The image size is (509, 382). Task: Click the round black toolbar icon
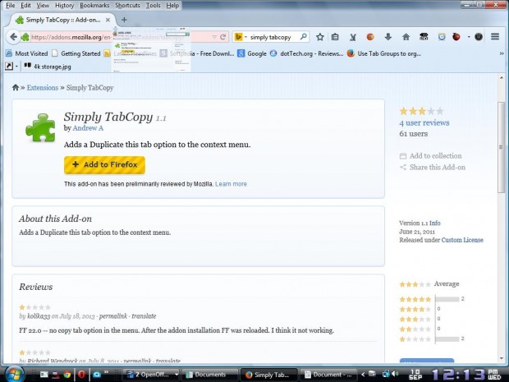479,37
